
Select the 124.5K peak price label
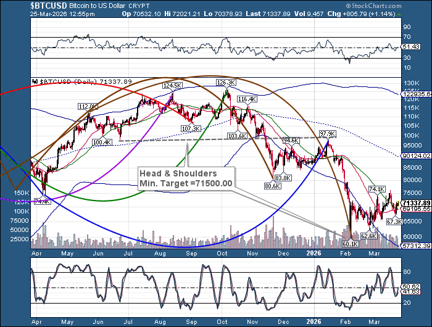(172, 85)
